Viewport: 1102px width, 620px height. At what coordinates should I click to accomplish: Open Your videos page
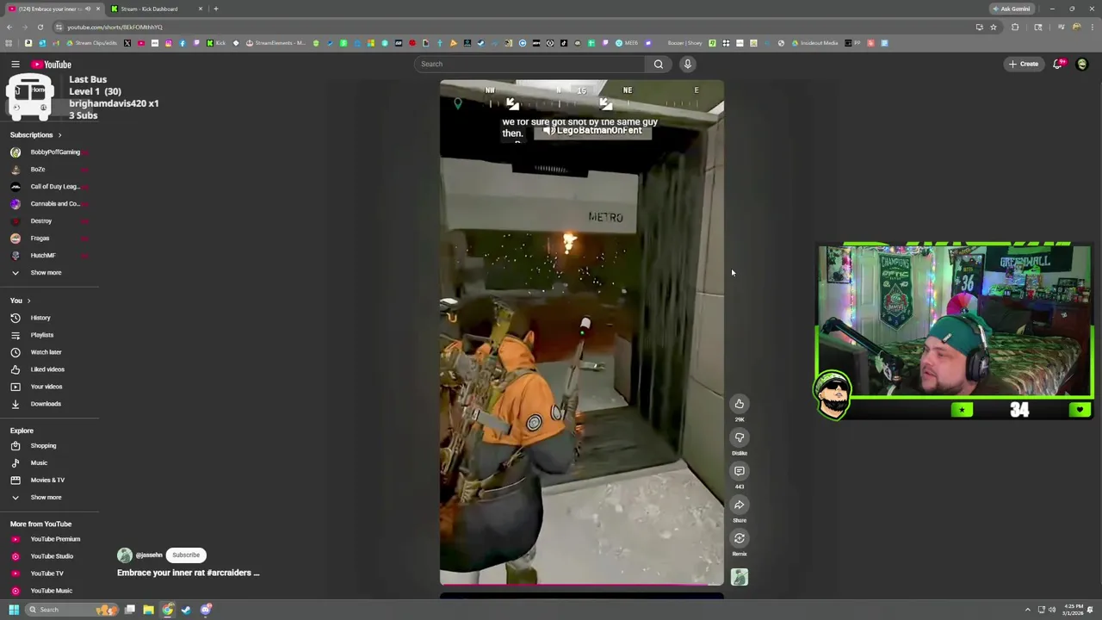(48, 387)
